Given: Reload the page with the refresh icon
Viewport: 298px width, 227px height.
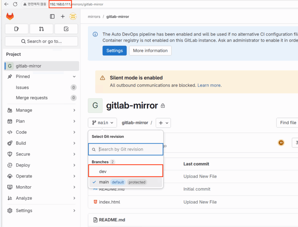Looking at the screenshot, I should pyautogui.click(x=15, y=4).
